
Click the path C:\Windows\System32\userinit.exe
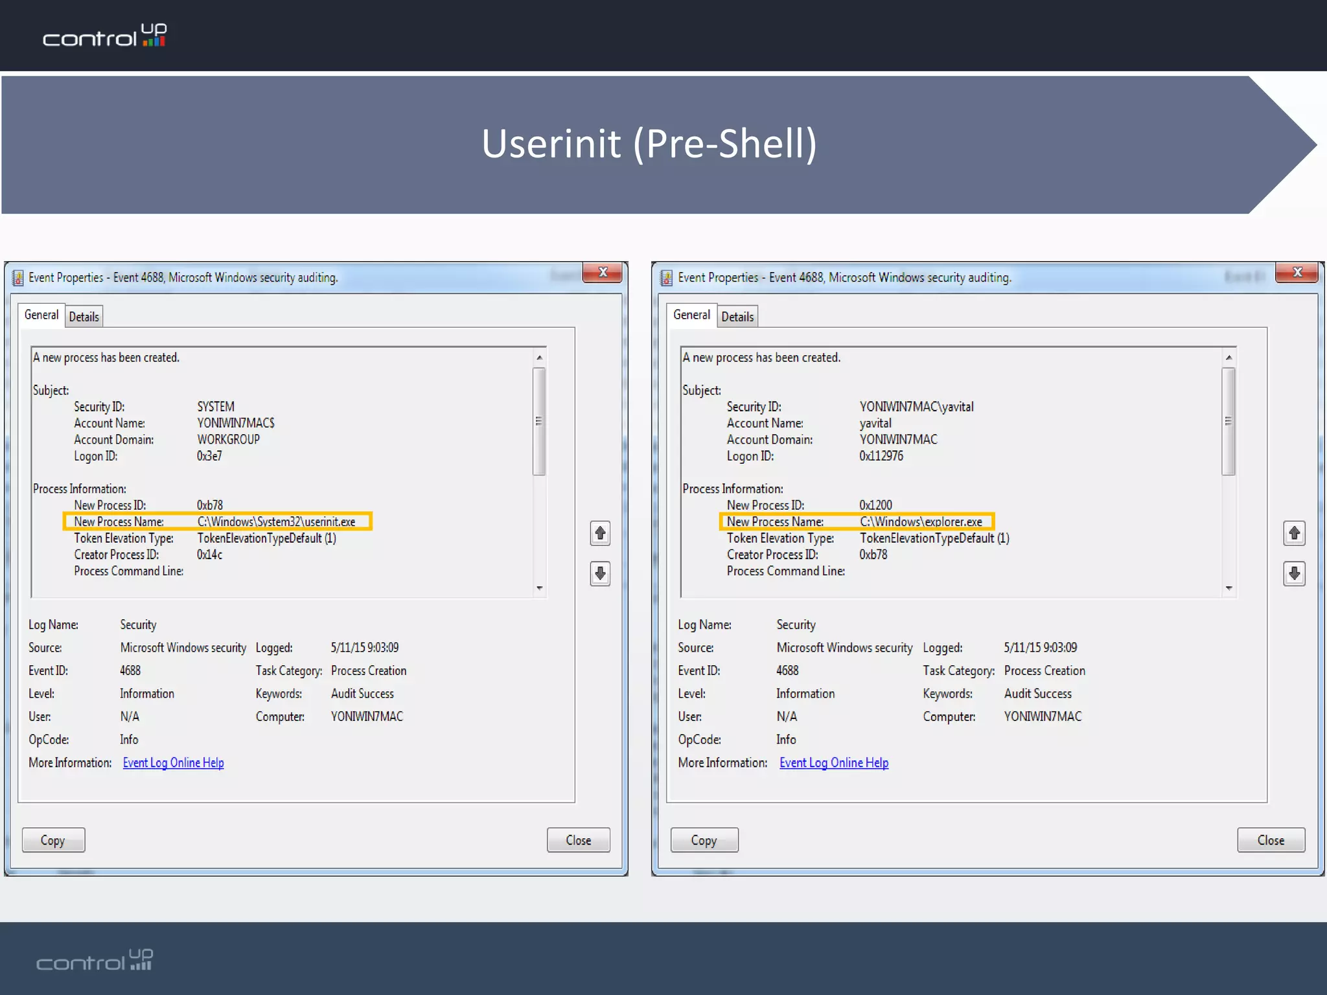coord(277,522)
